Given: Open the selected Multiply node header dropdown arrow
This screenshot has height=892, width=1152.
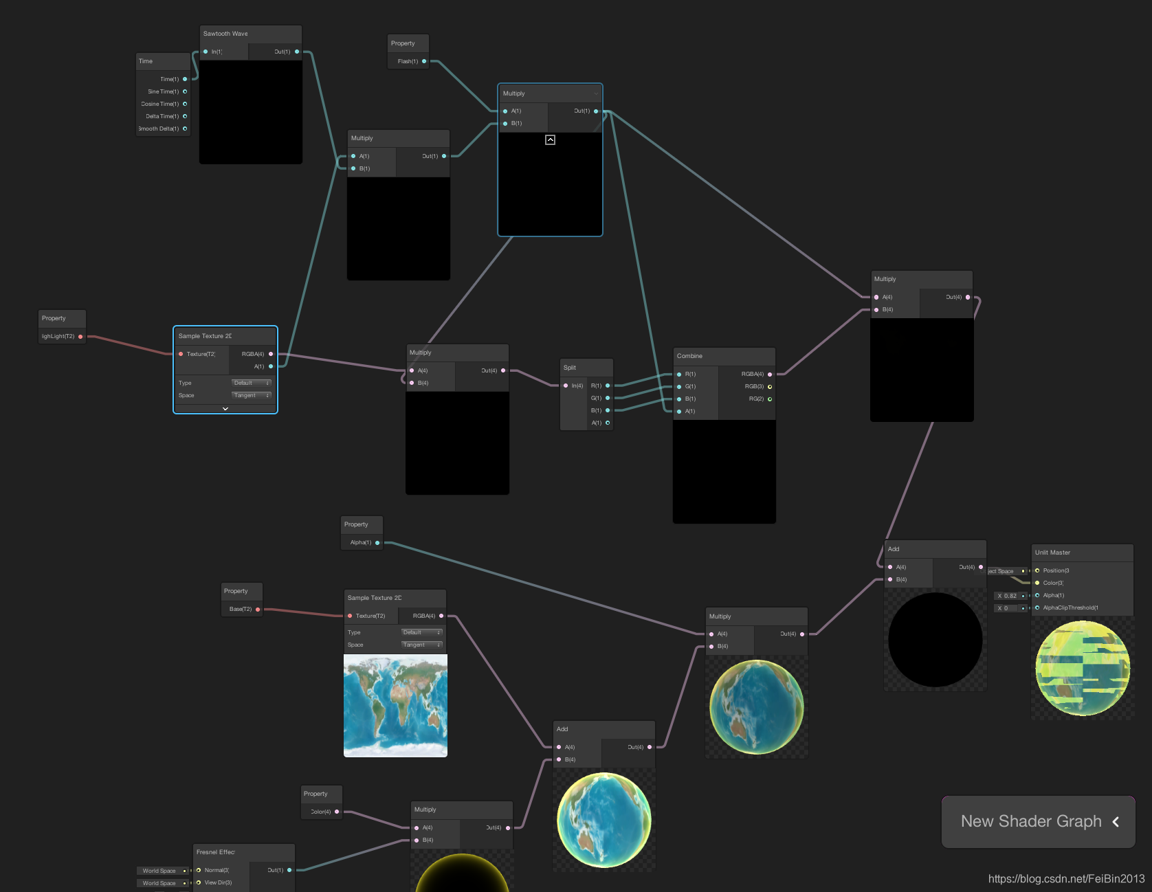Looking at the screenshot, I should click(596, 93).
